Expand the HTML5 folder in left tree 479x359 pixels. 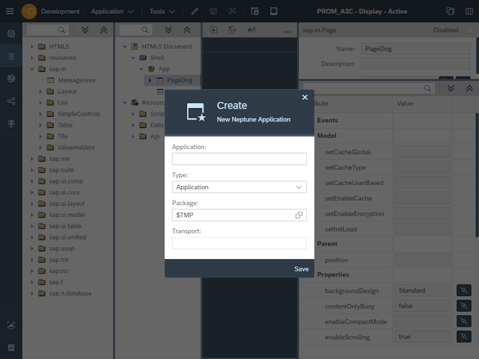click(x=31, y=45)
